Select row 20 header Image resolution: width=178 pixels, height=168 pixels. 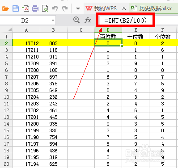tap(6, 164)
